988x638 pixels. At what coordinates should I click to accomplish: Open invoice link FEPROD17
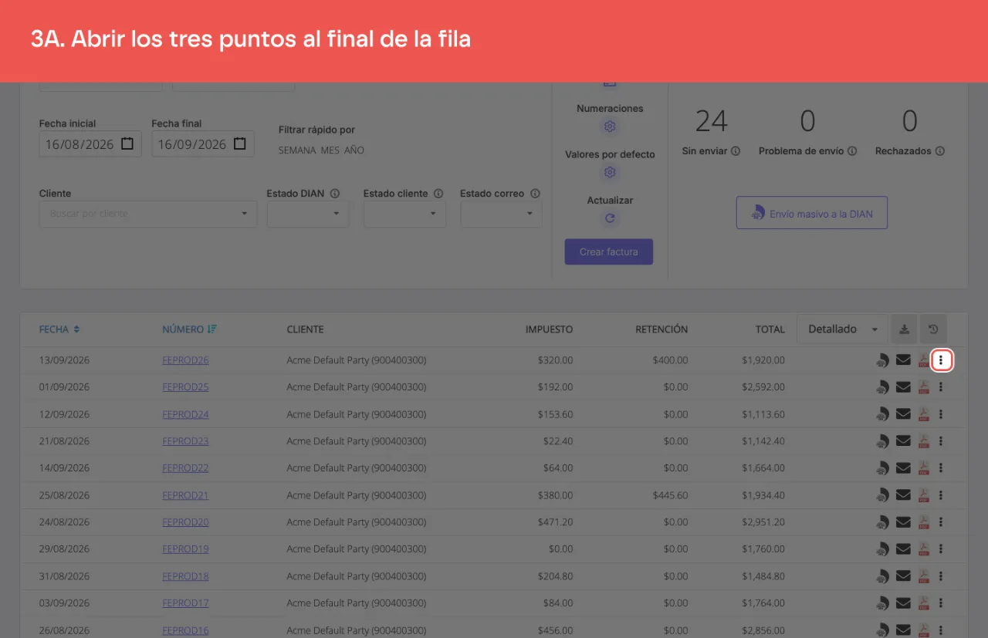(185, 603)
